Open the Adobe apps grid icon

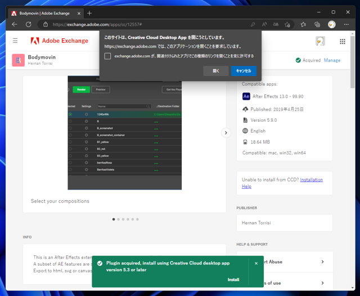pos(343,41)
